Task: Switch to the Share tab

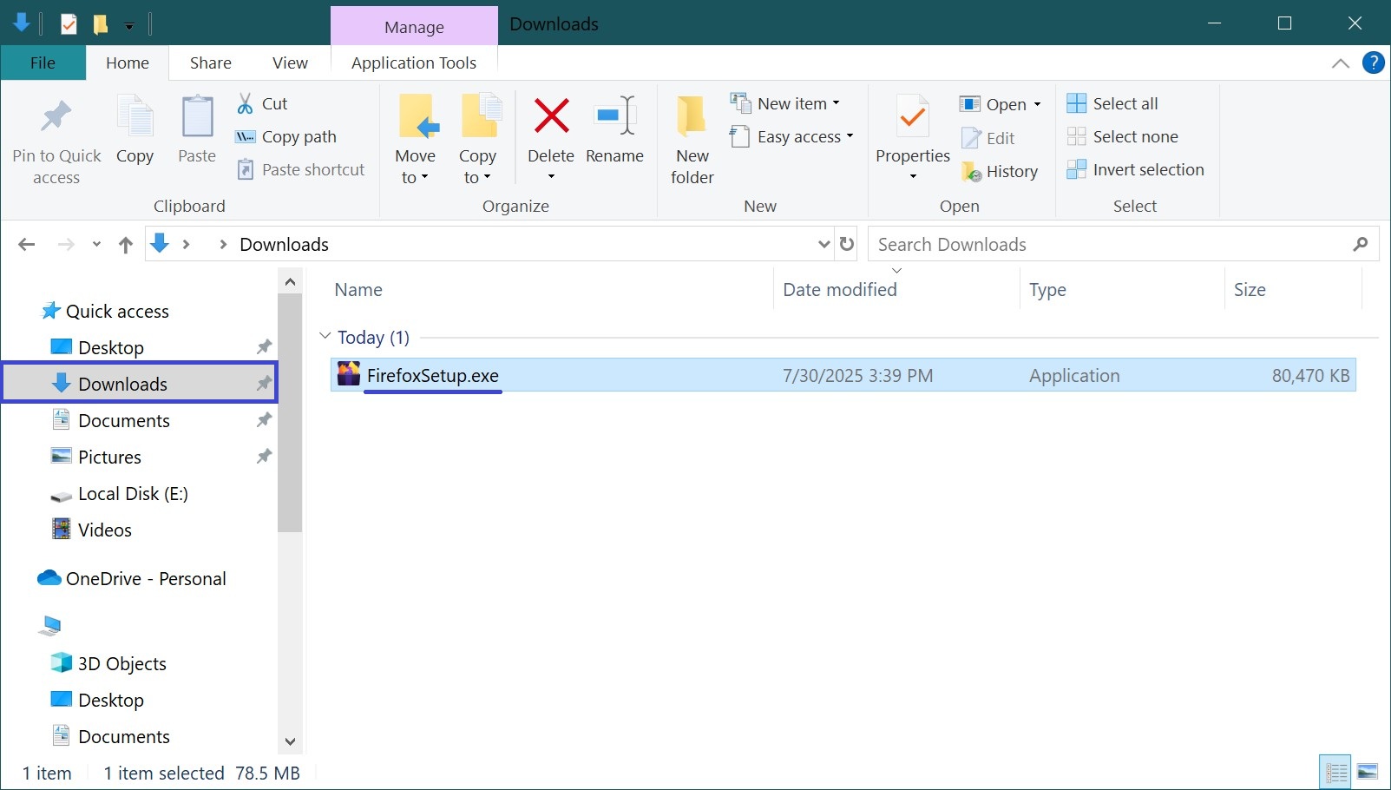Action: [x=211, y=63]
